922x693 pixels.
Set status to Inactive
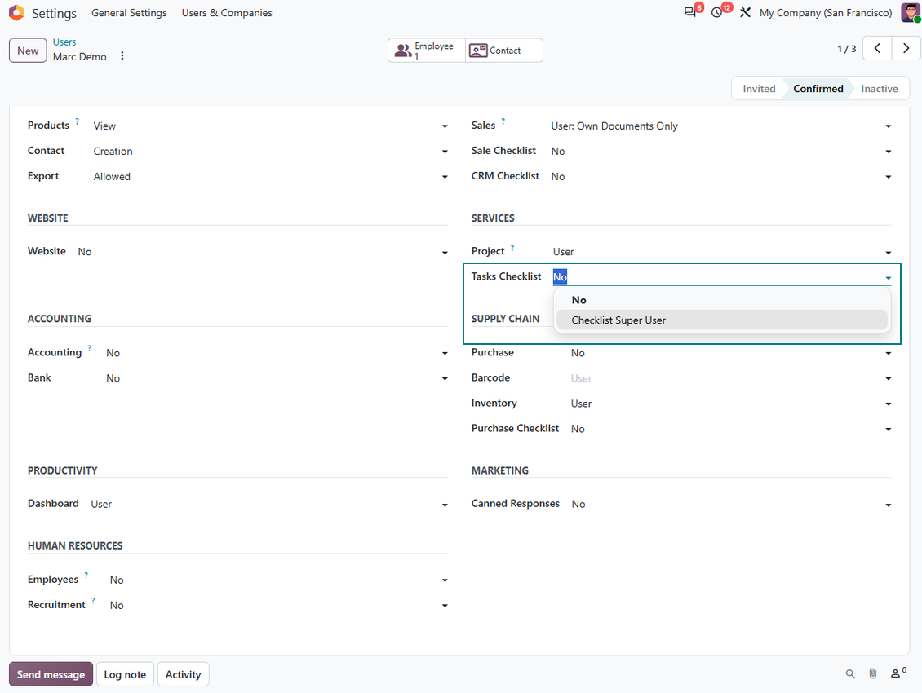[879, 89]
